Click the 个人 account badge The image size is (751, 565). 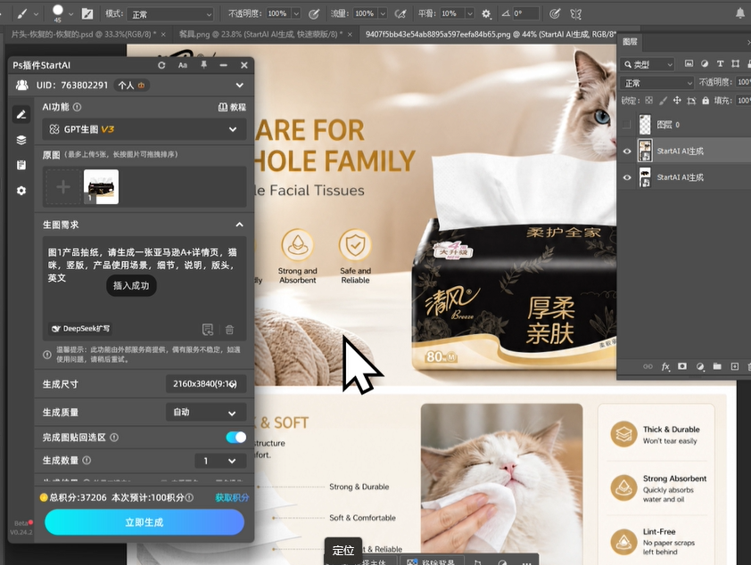(132, 86)
